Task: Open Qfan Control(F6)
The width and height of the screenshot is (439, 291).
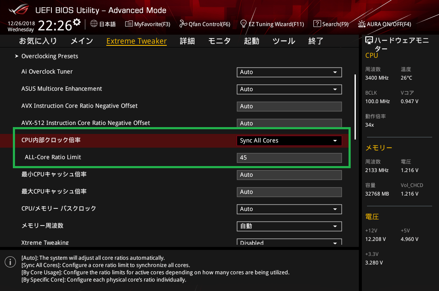Action: tap(205, 24)
